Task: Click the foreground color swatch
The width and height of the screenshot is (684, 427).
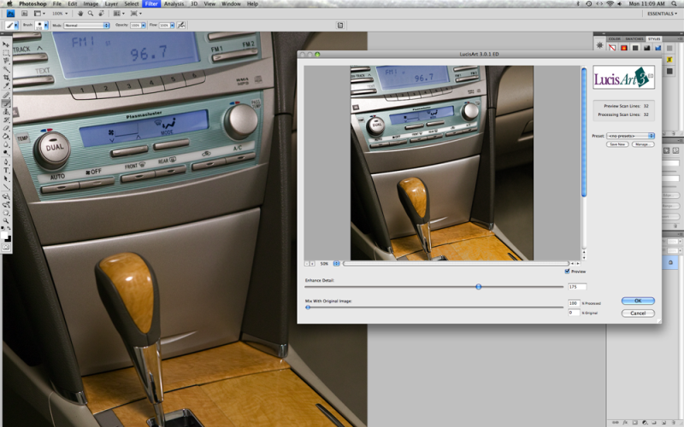Action: 5,235
